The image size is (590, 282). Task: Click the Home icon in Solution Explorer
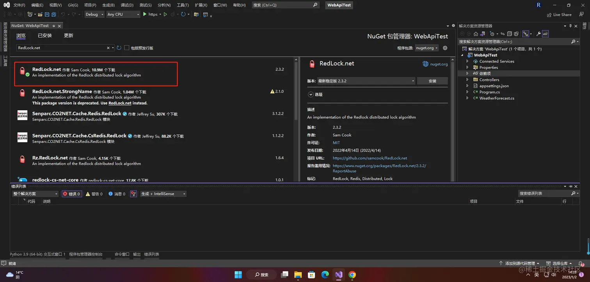476,34
